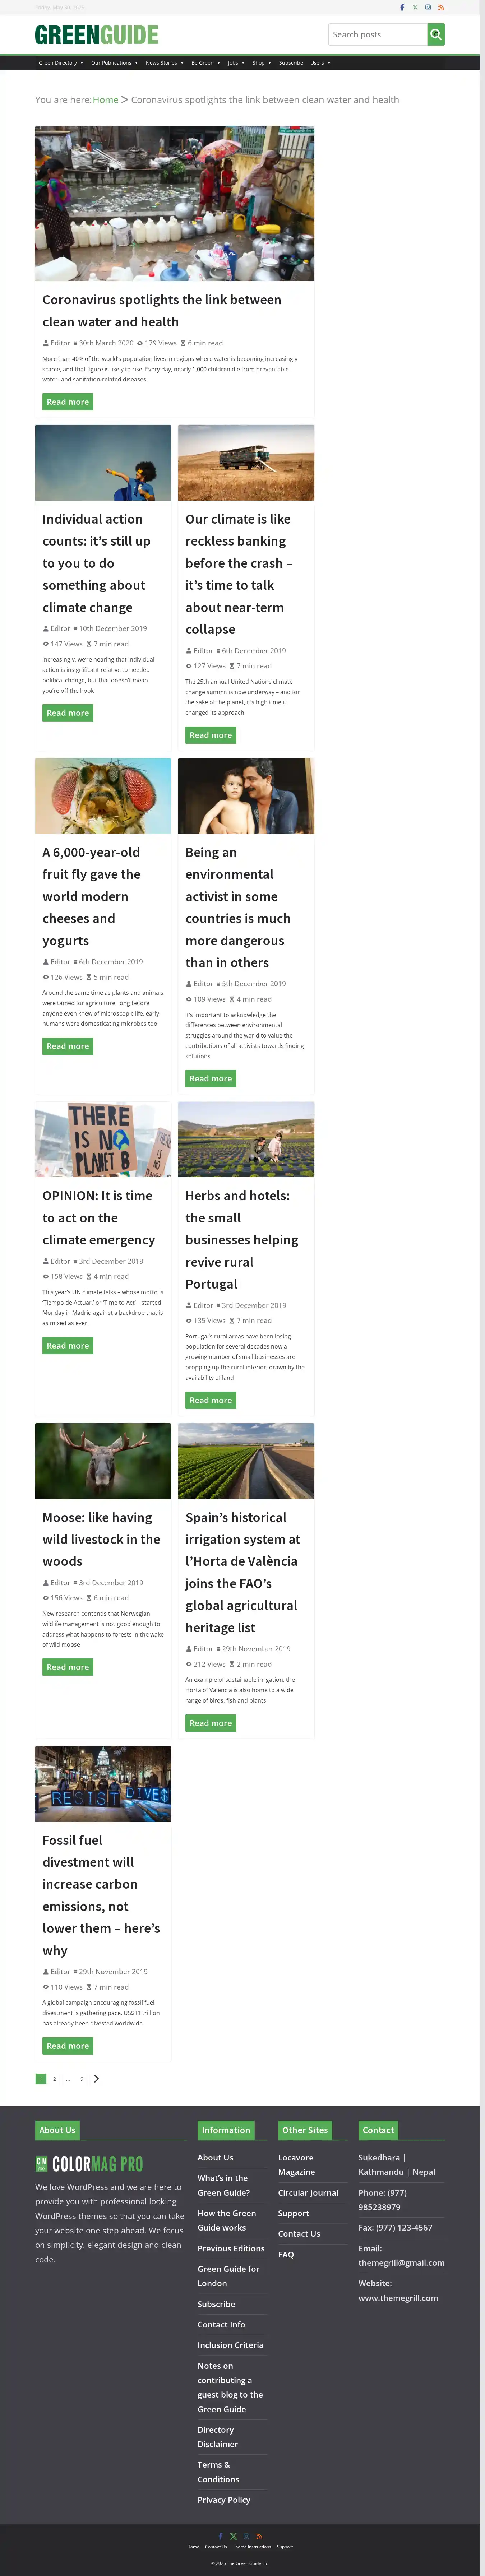485x2576 pixels.
Task: Go to pagination page 2
Action: (54, 2078)
